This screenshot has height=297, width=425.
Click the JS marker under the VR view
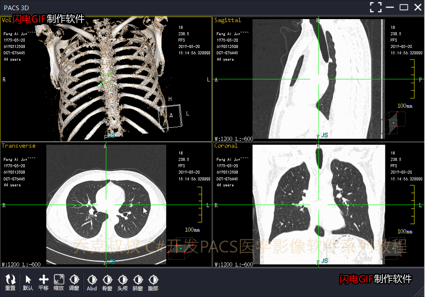coord(112,135)
